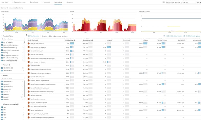Screen dimensions: 201x120
Task: Click the Lambda icon beside post-coupon-prod-us
Action: tap(29, 43)
